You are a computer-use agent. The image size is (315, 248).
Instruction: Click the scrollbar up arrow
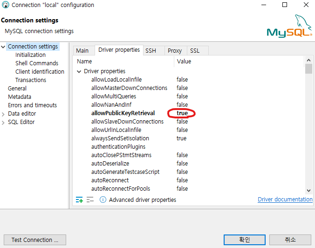[308, 60]
